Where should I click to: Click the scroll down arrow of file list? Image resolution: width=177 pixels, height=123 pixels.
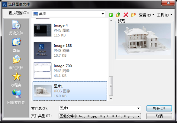(x=111, y=98)
